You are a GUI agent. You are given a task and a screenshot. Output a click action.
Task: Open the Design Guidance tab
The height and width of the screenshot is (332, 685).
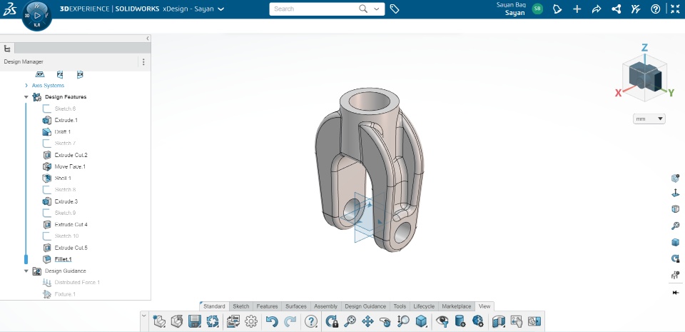point(365,306)
